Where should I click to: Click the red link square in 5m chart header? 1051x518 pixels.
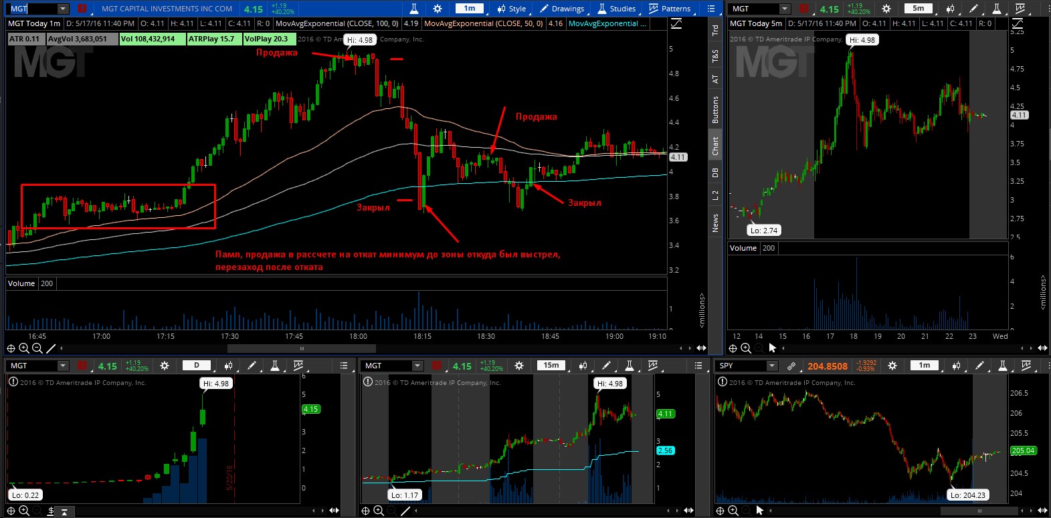(x=803, y=9)
